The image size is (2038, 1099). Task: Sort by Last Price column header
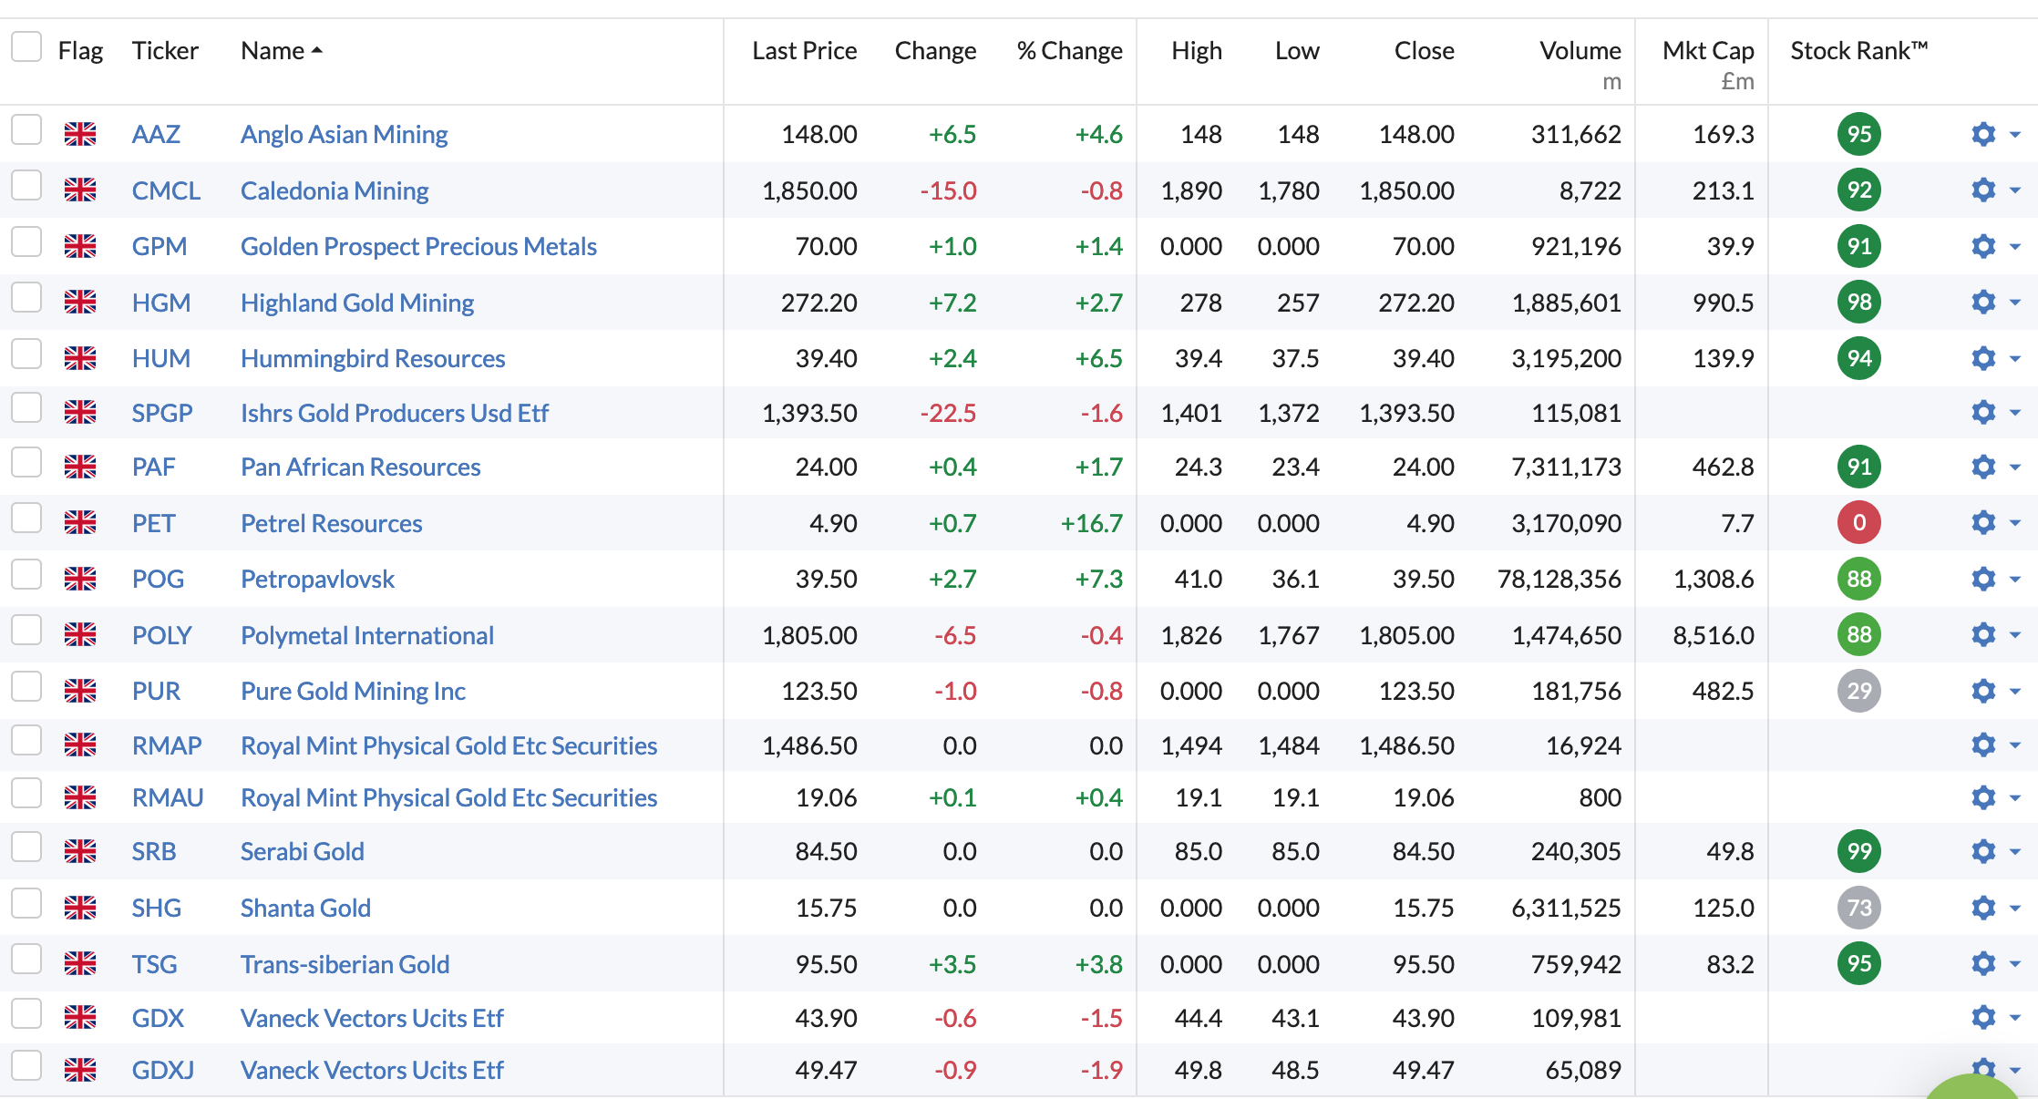(804, 51)
